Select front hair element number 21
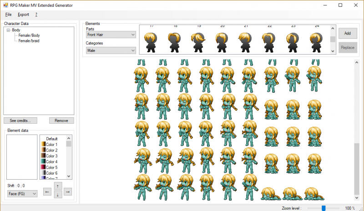This screenshot has width=364, height=211. pos(245,42)
